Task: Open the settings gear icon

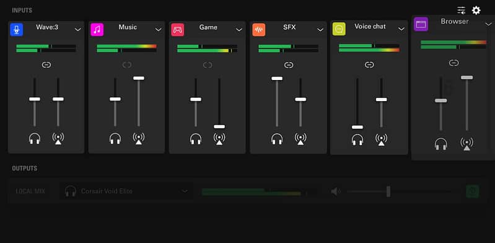Action: click(476, 11)
